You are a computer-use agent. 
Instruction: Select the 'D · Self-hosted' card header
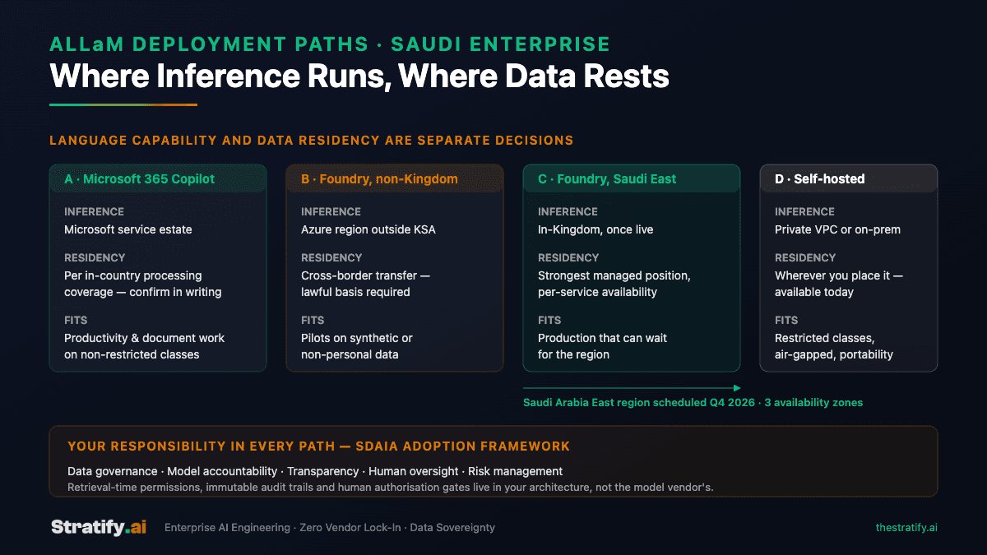point(849,178)
